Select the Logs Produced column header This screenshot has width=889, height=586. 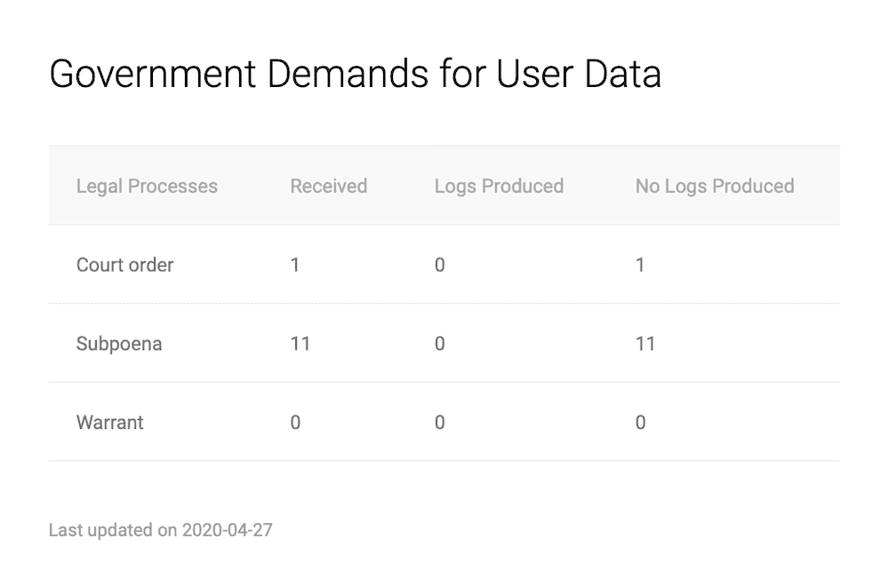pyautogui.click(x=499, y=186)
